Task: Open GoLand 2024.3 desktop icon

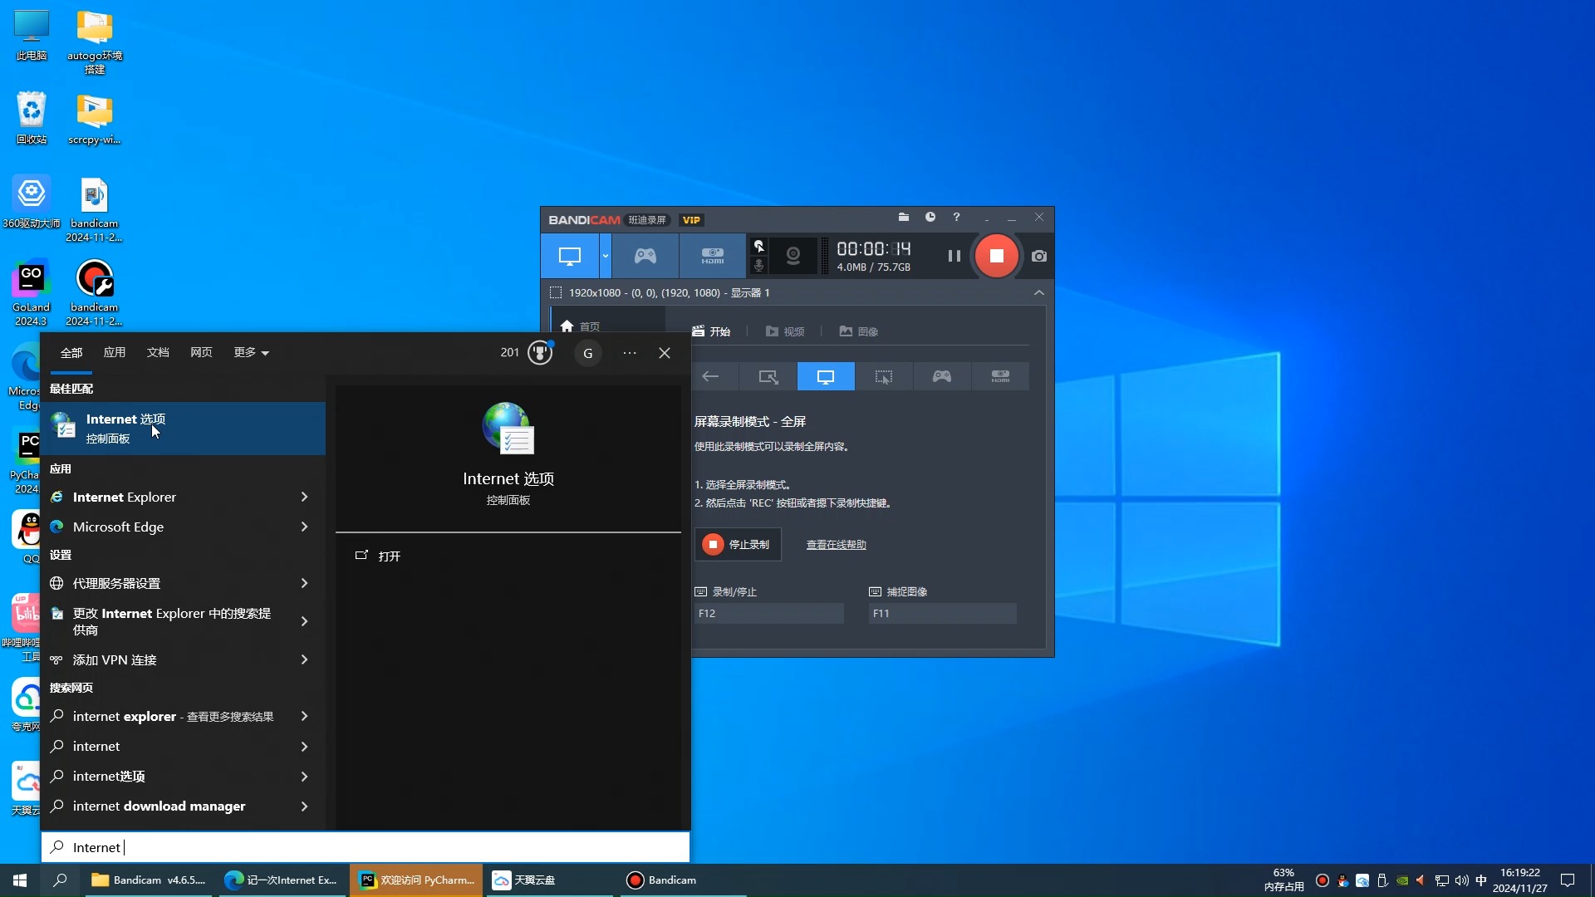Action: 32,292
